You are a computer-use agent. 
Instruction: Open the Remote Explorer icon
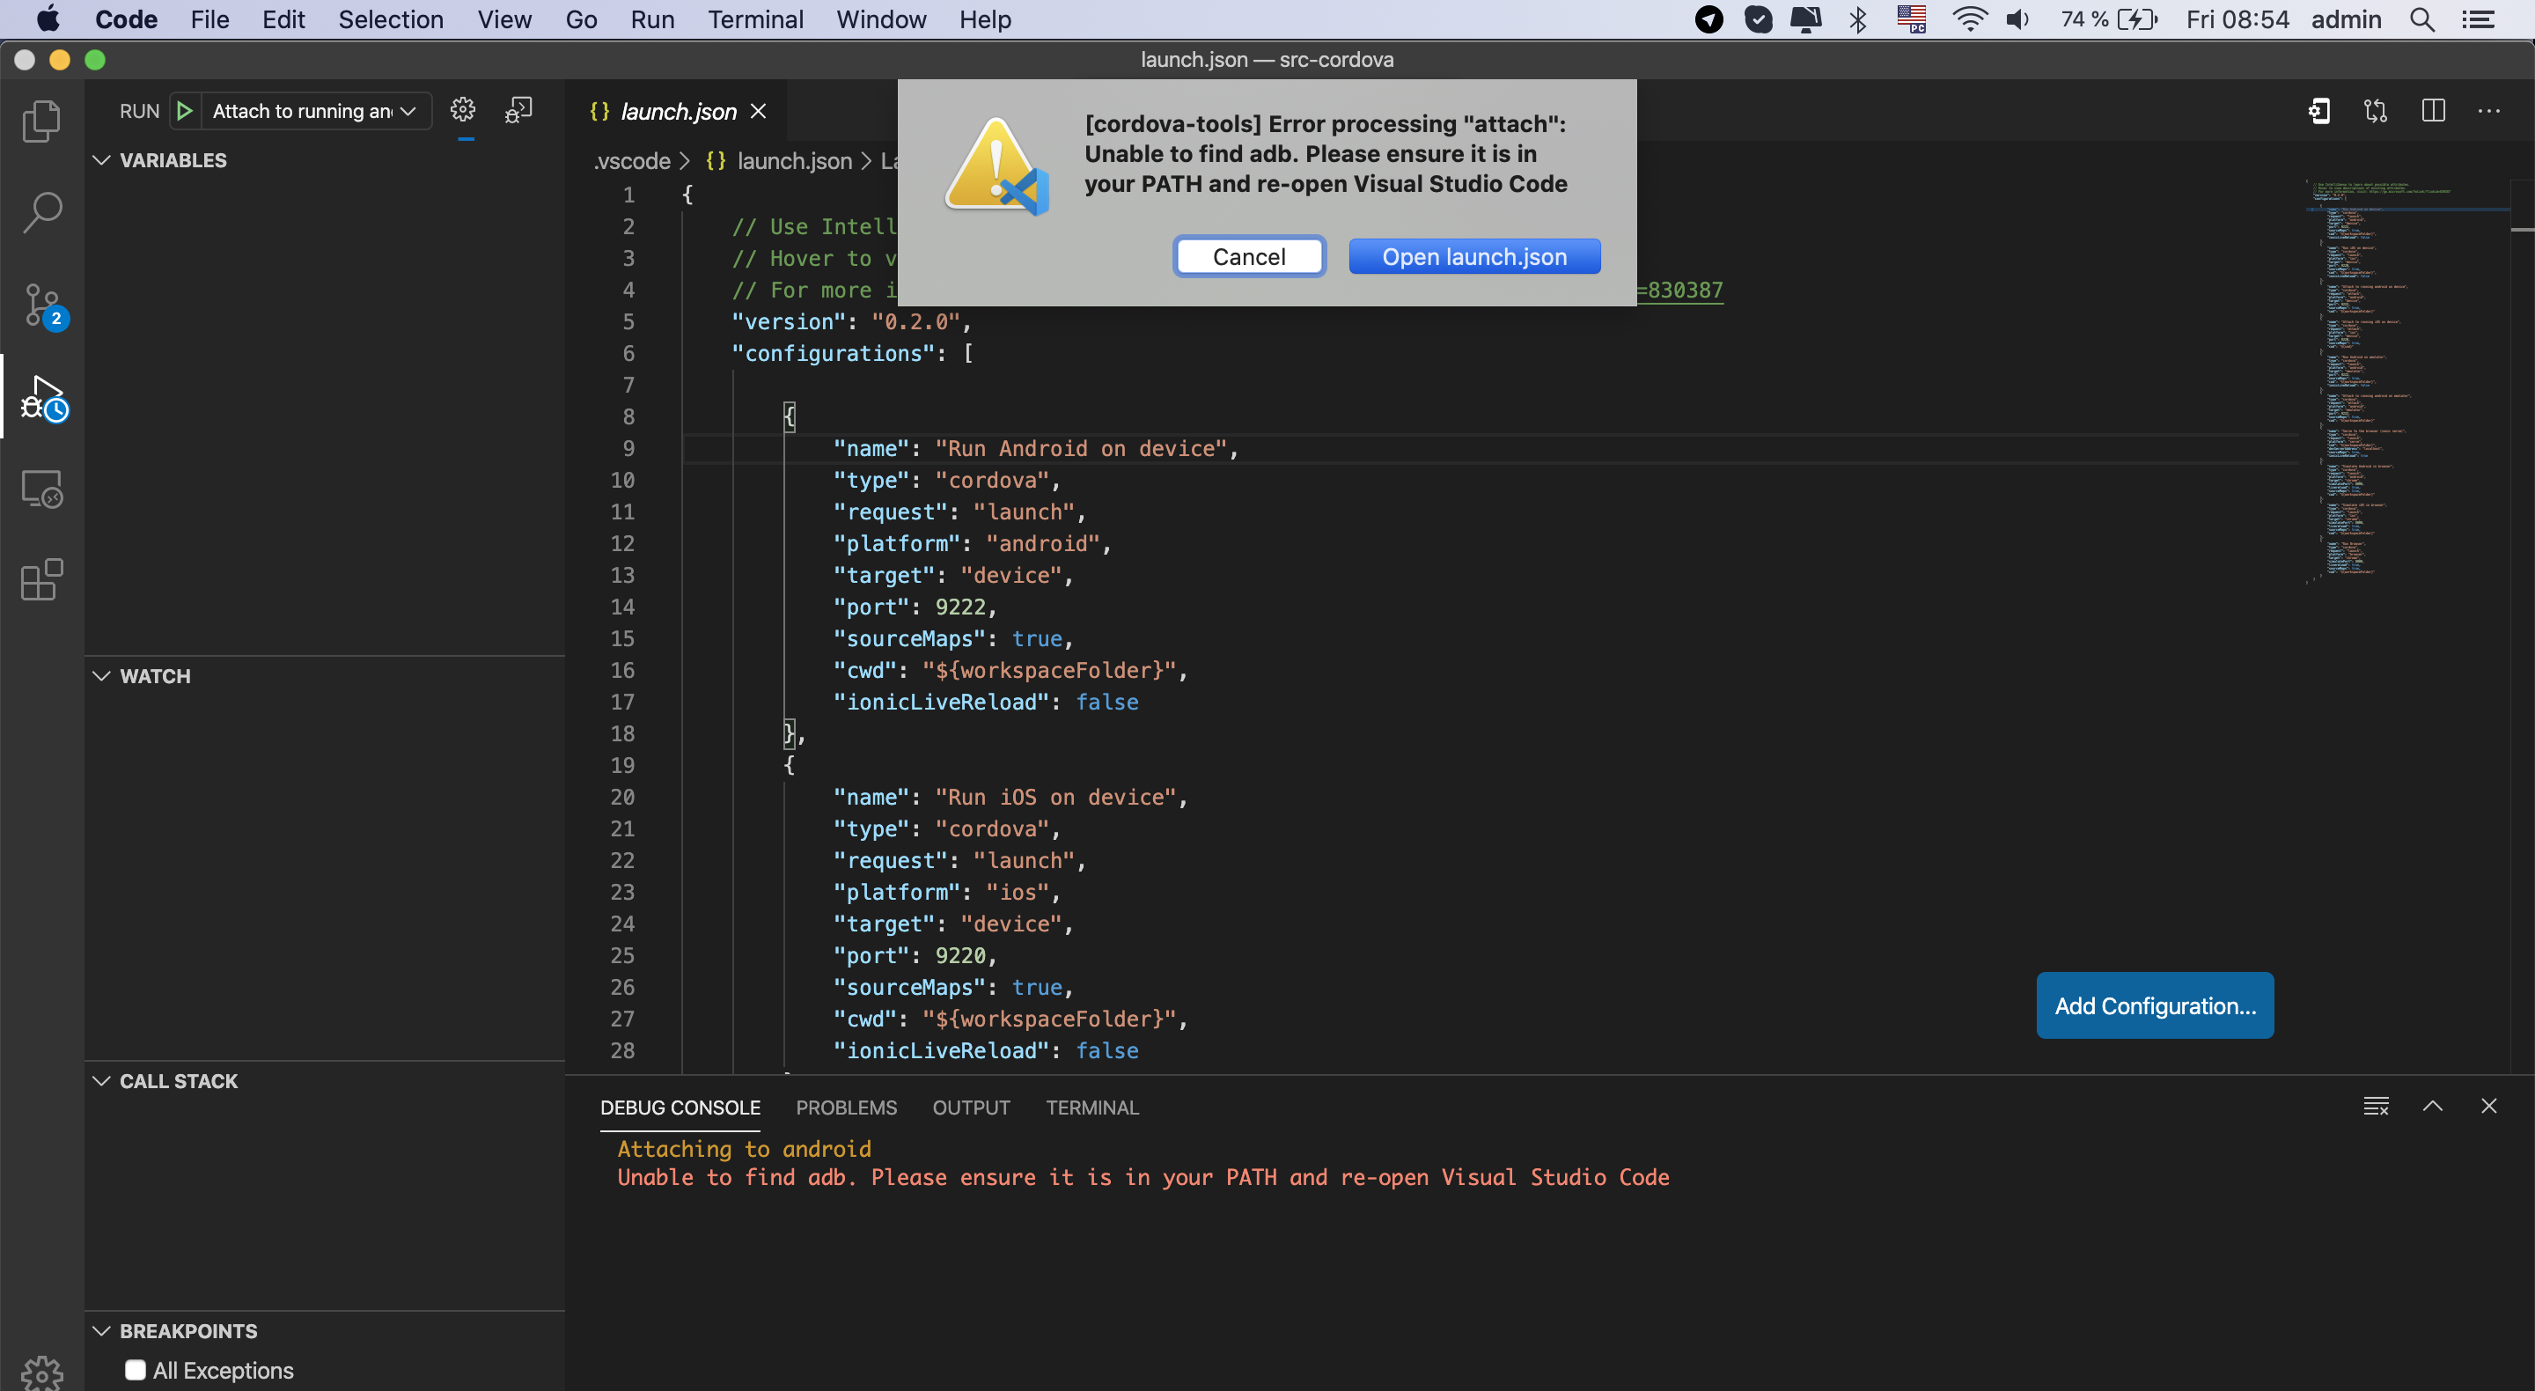click(x=42, y=489)
